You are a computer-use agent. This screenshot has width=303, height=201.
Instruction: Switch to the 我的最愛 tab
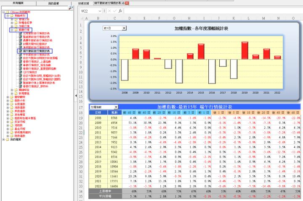coord(53,3)
